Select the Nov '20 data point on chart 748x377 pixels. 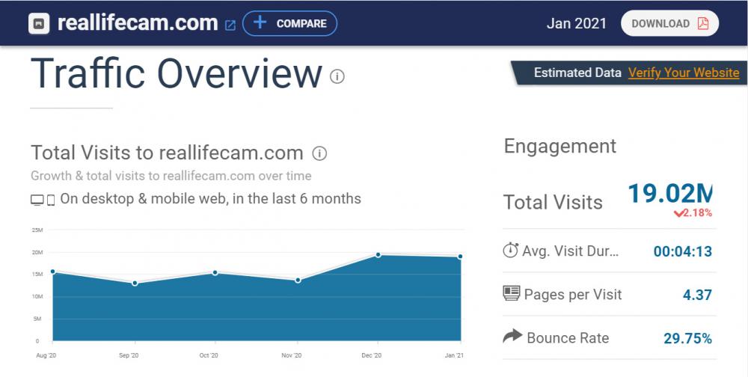point(298,281)
